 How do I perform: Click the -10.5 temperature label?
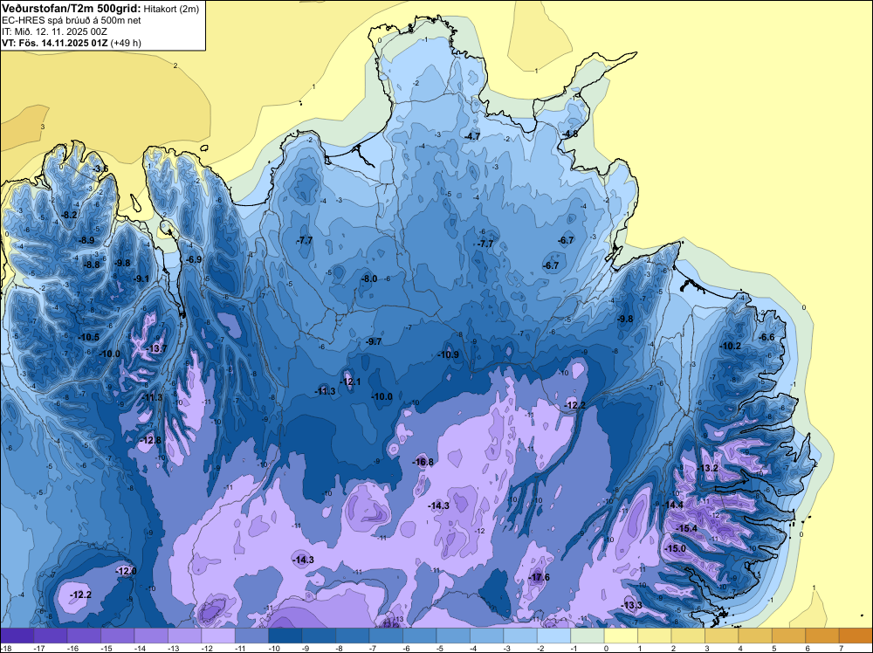coord(89,337)
